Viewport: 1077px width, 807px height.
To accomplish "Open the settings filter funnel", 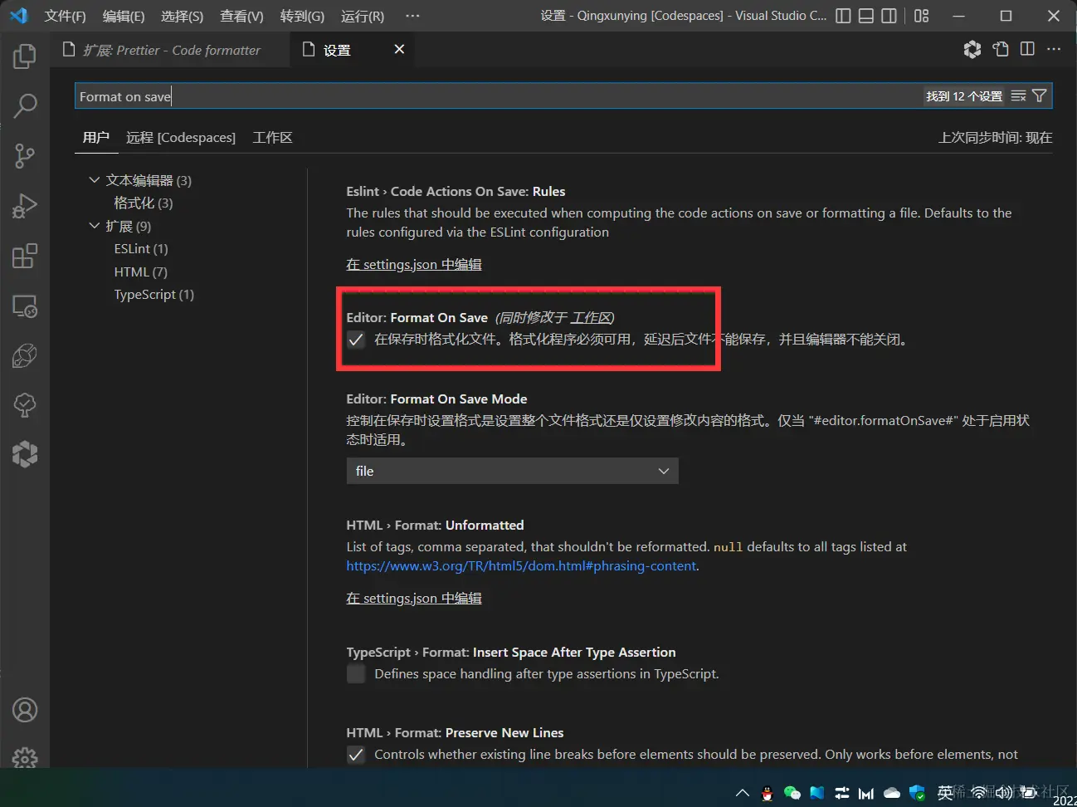I will click(1039, 96).
